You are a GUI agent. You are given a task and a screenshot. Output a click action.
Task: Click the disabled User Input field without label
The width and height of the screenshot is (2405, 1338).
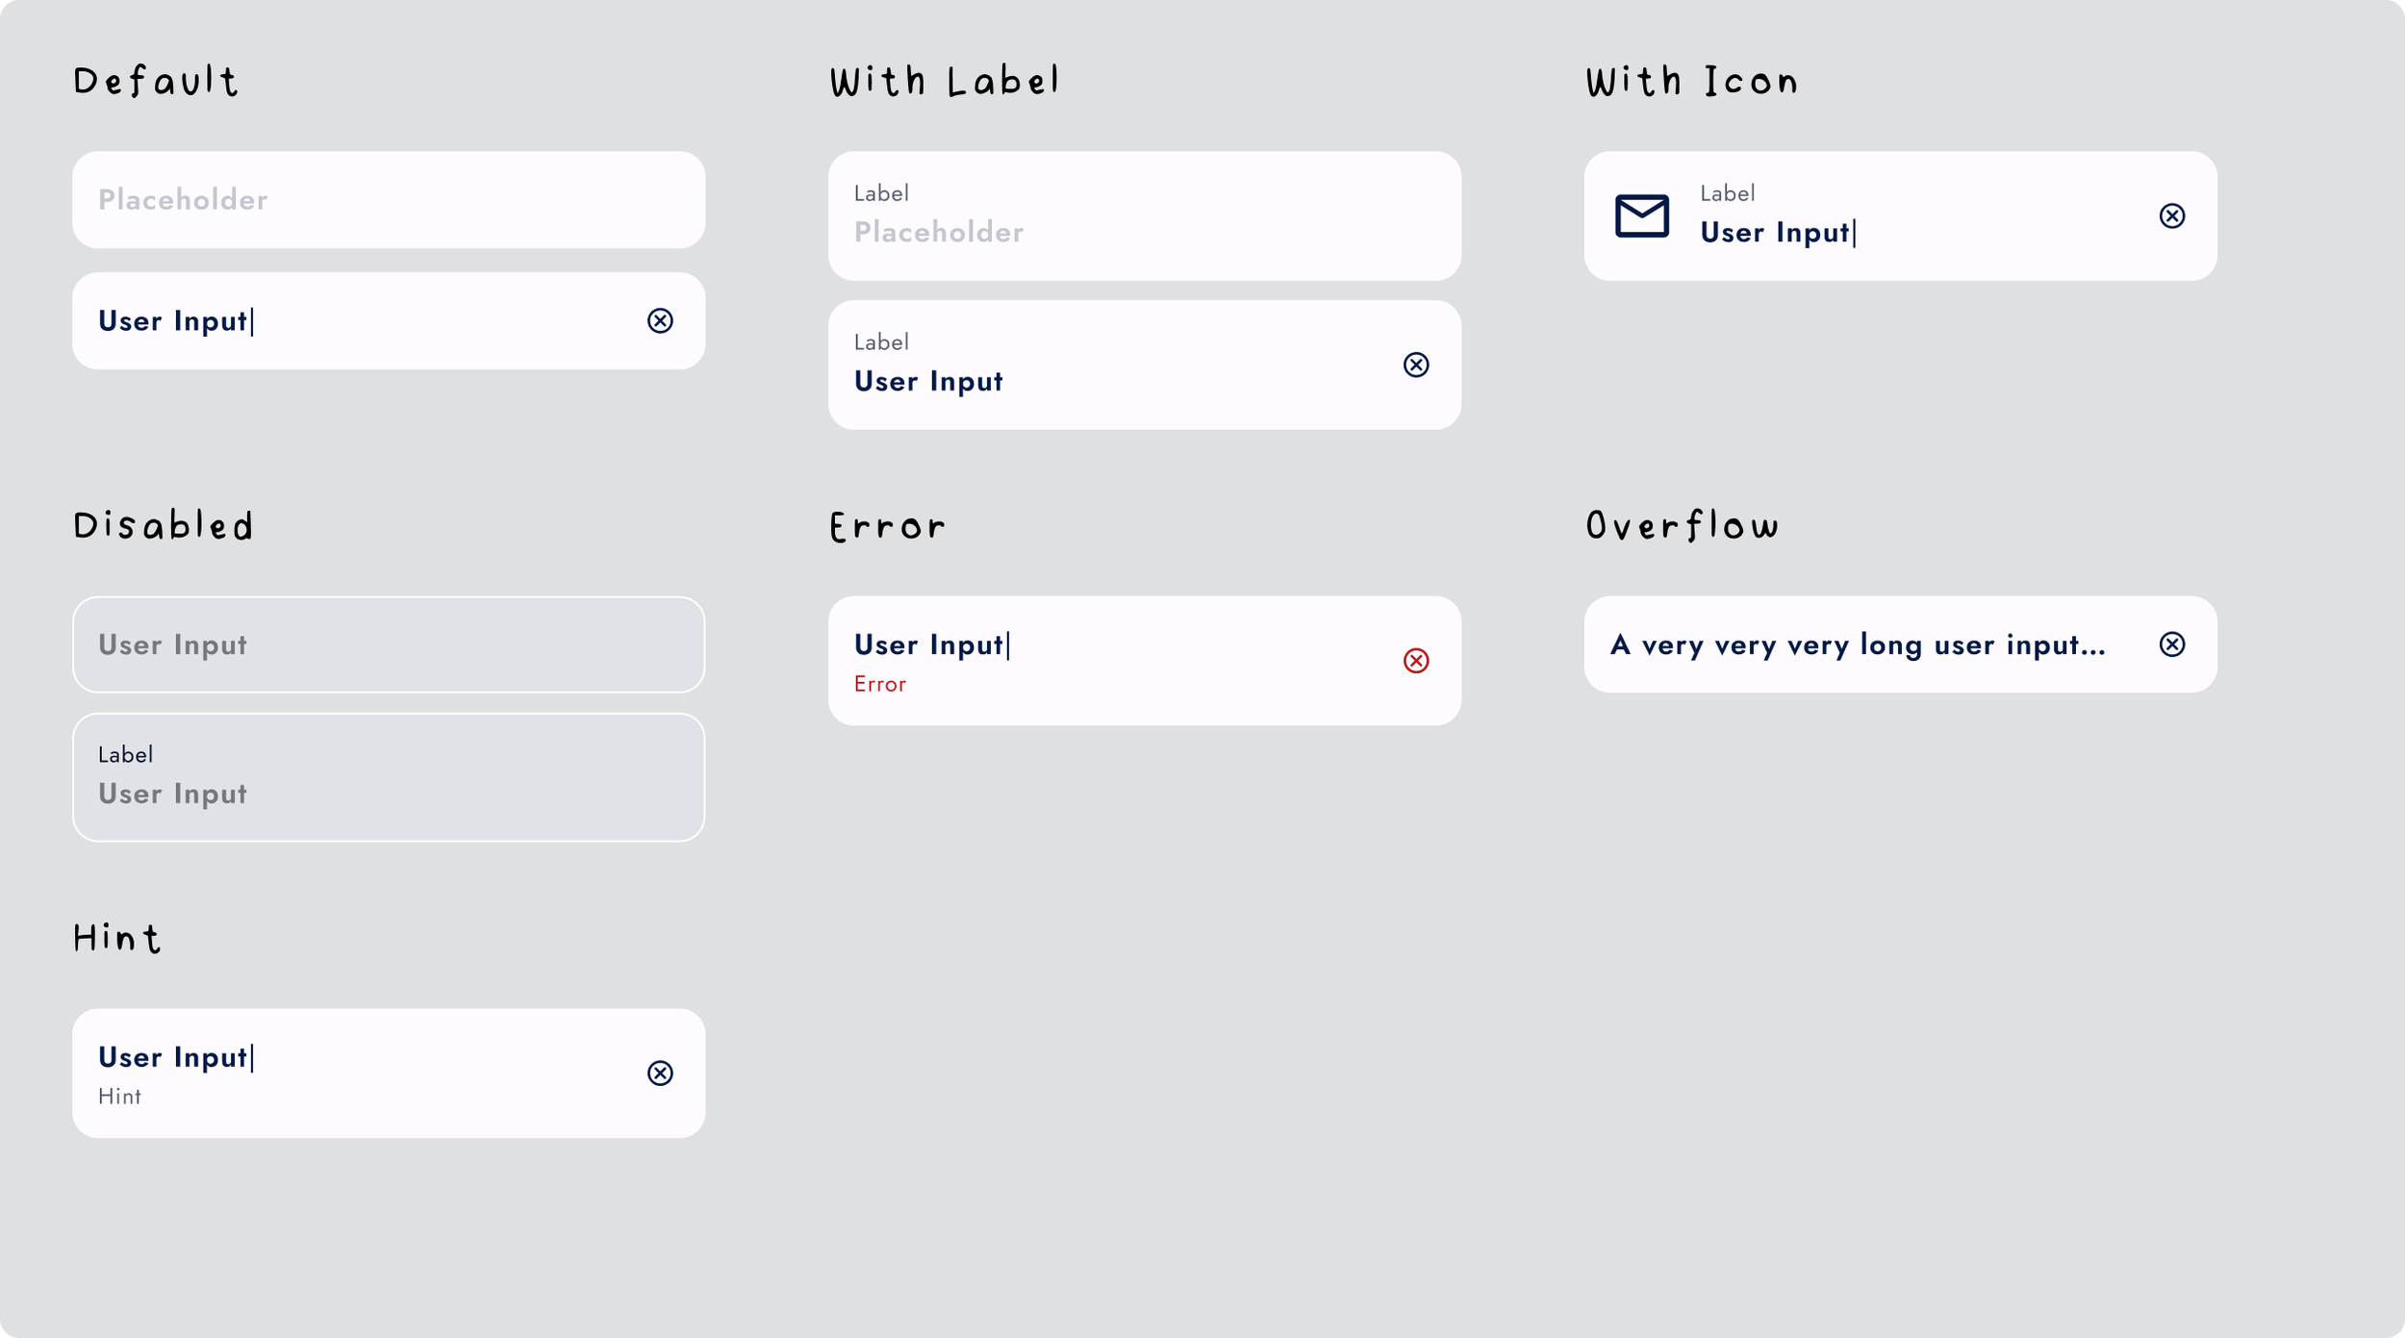click(x=388, y=644)
